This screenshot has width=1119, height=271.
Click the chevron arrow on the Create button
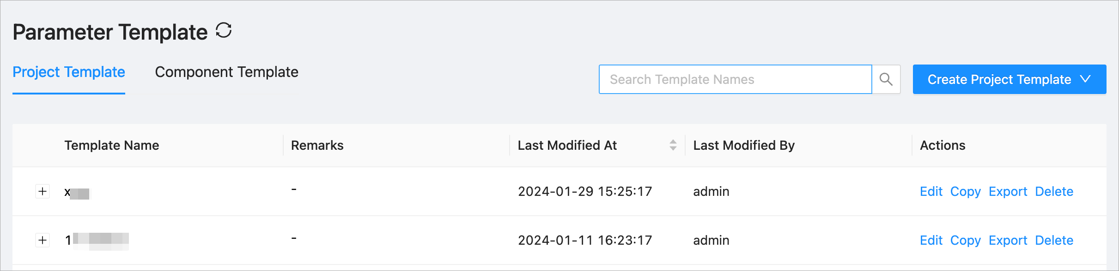tap(1086, 79)
